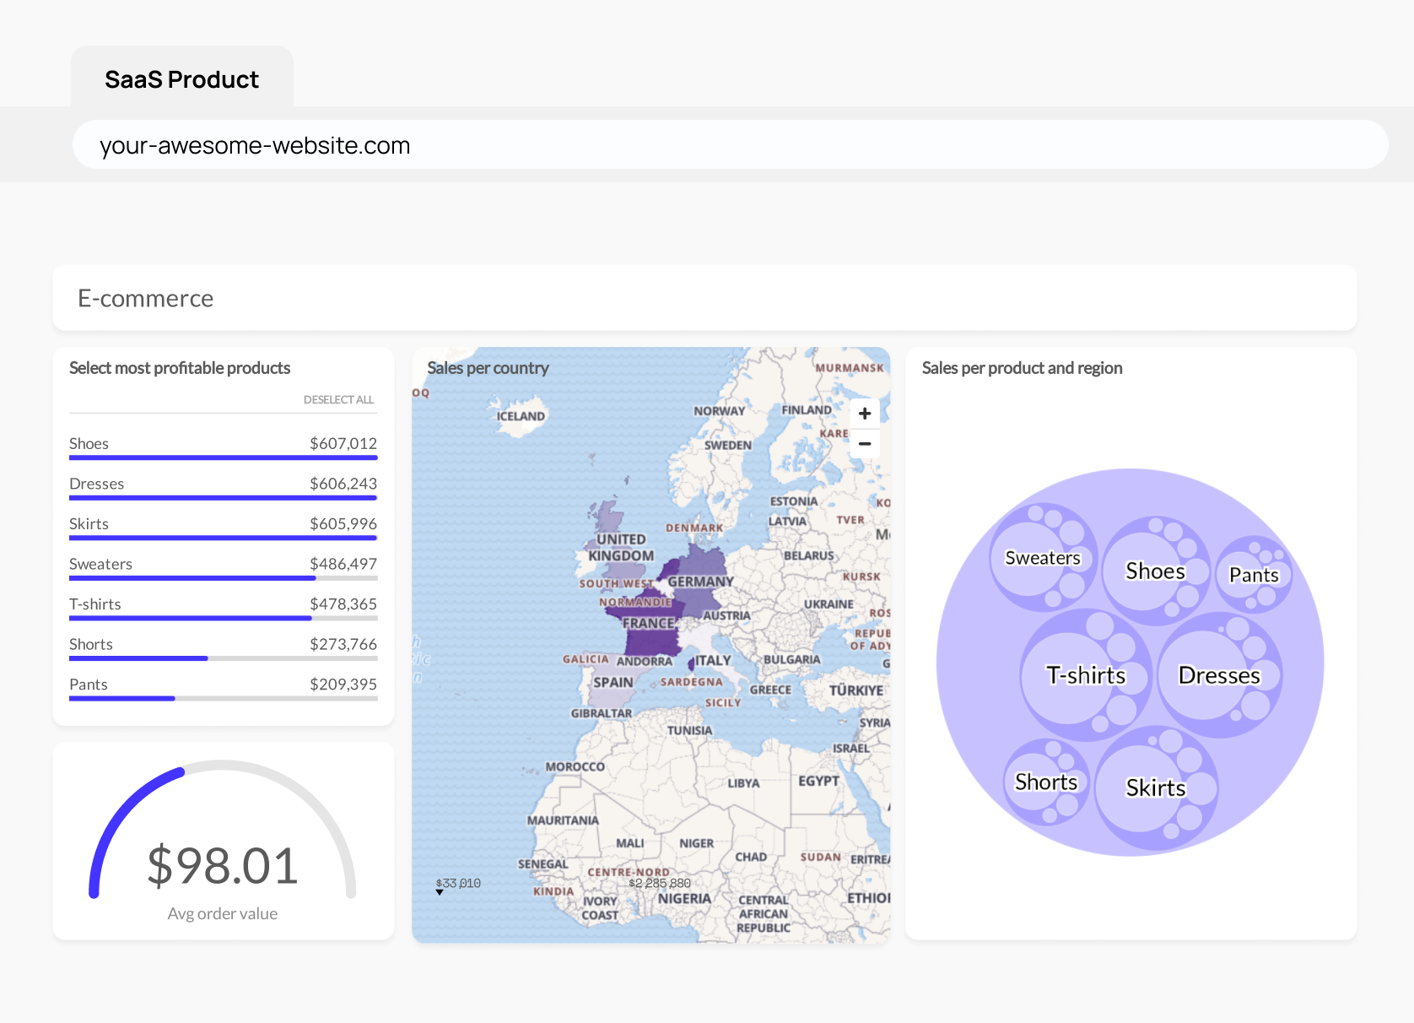Select the Sweaters bubble in the region chart
The width and height of the screenshot is (1414, 1023).
pyautogui.click(x=1041, y=557)
